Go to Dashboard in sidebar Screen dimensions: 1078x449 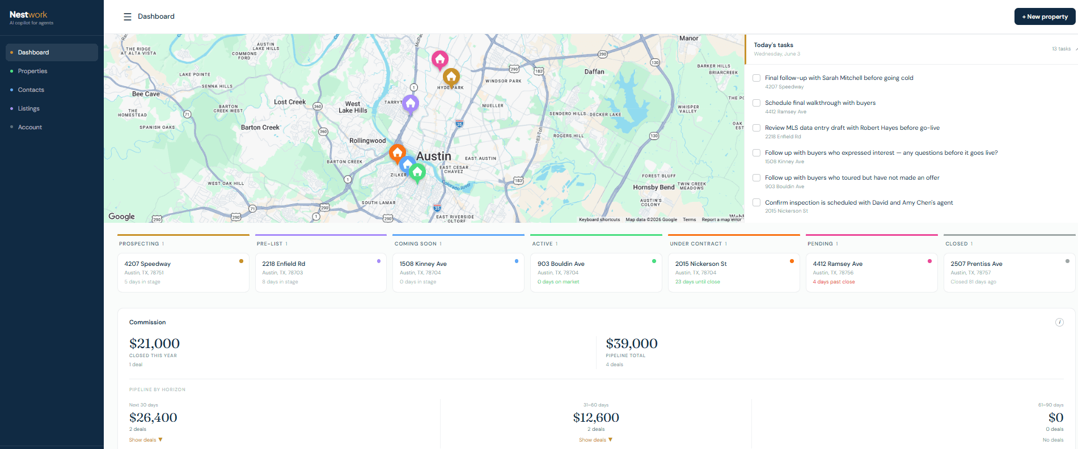pos(52,52)
